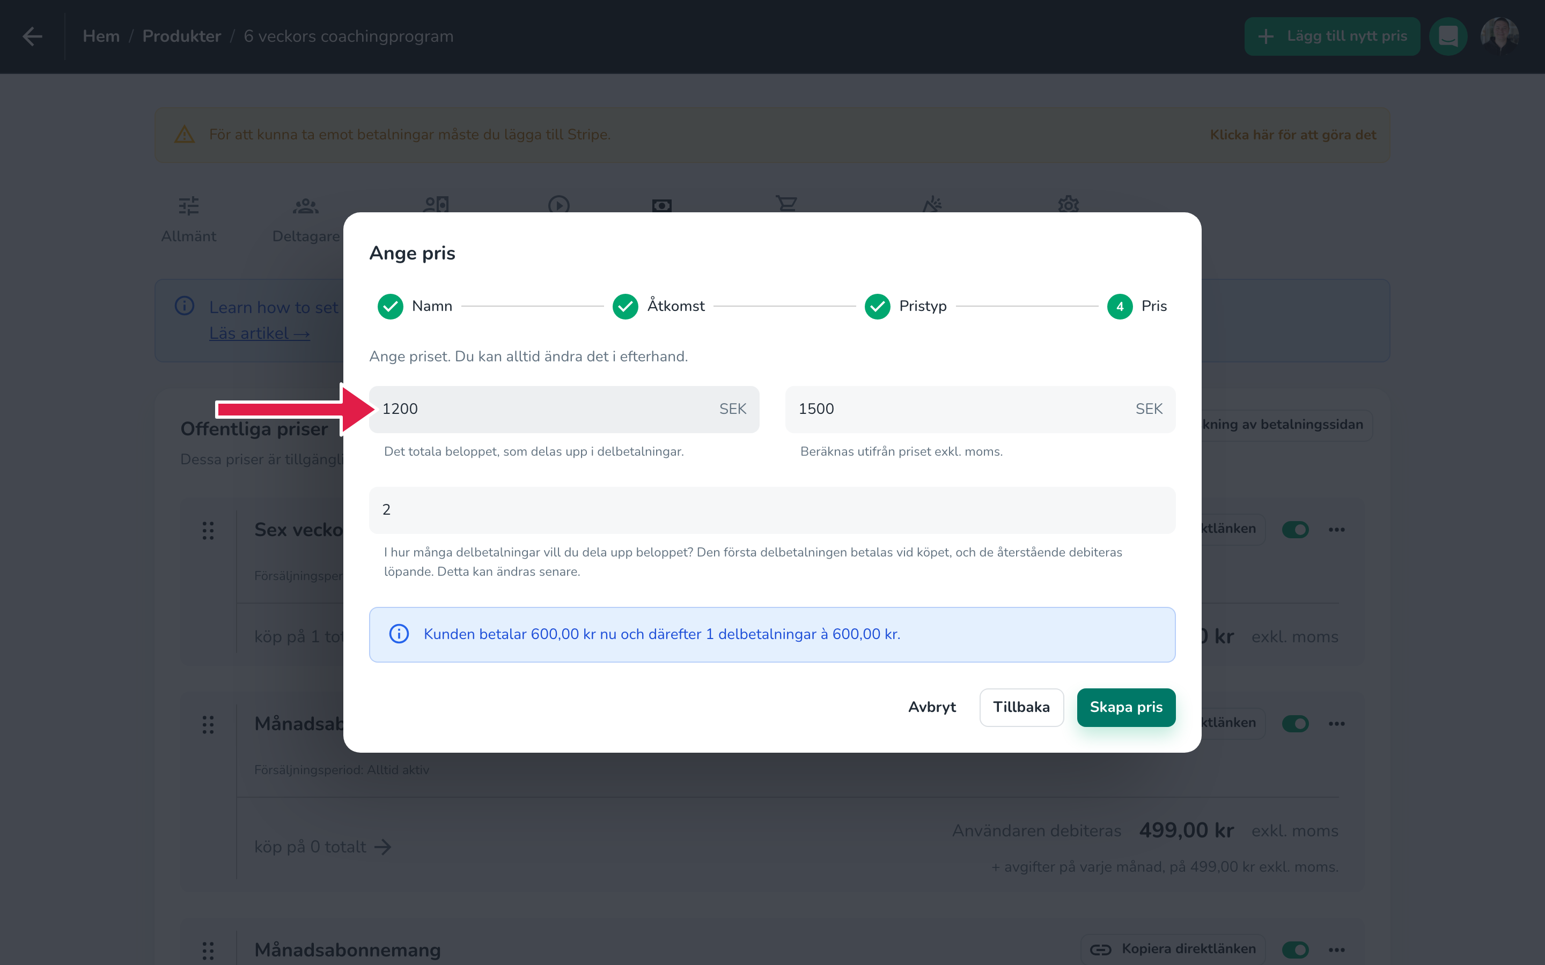Click '+ avgifter på varje månad' text
1545x965 pixels.
pos(1165,867)
